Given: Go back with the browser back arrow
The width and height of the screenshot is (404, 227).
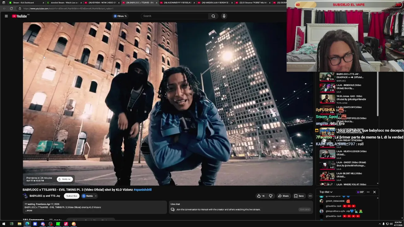Looking at the screenshot, I should point(4,9).
